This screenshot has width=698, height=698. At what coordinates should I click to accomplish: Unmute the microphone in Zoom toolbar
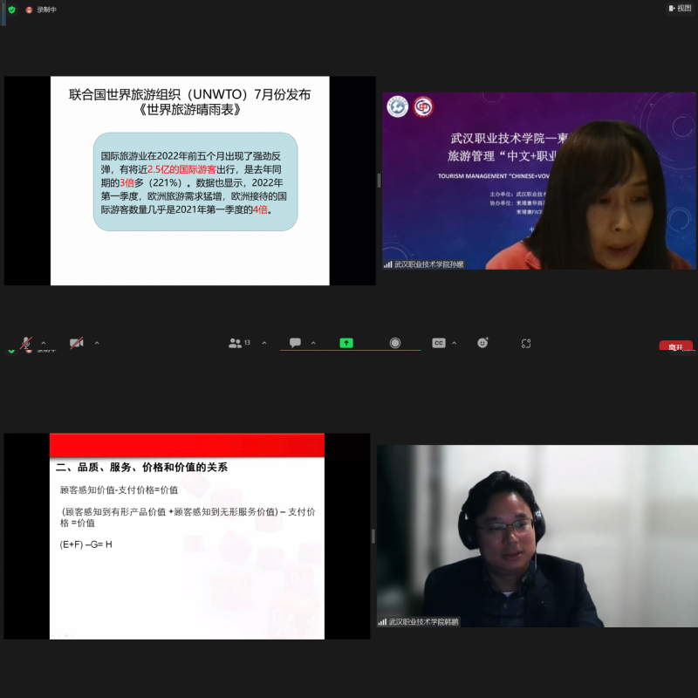(26, 343)
